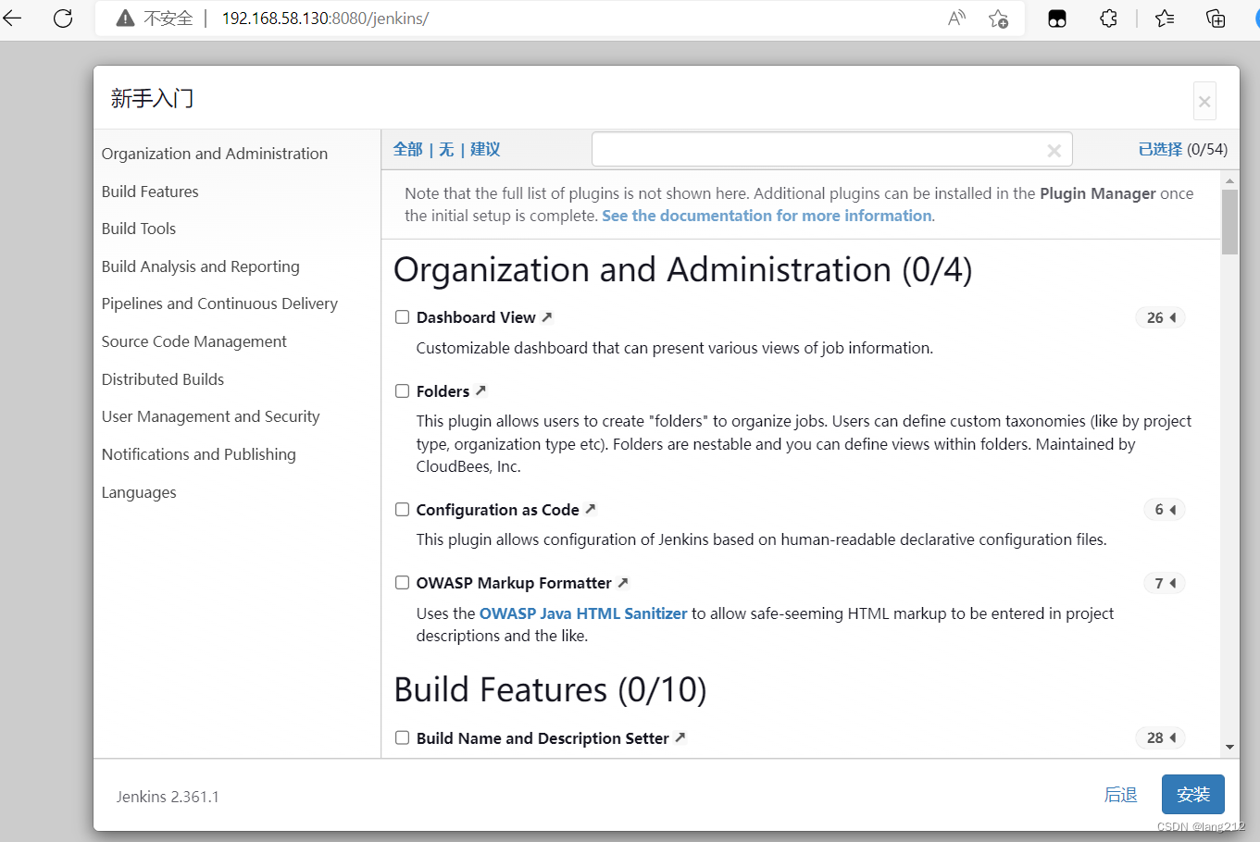Click 建议 to select suggested plugins
1260x842 pixels.
click(485, 149)
